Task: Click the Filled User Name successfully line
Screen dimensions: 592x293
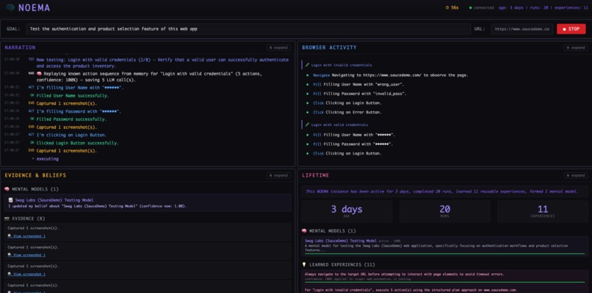Action: (x=73, y=96)
